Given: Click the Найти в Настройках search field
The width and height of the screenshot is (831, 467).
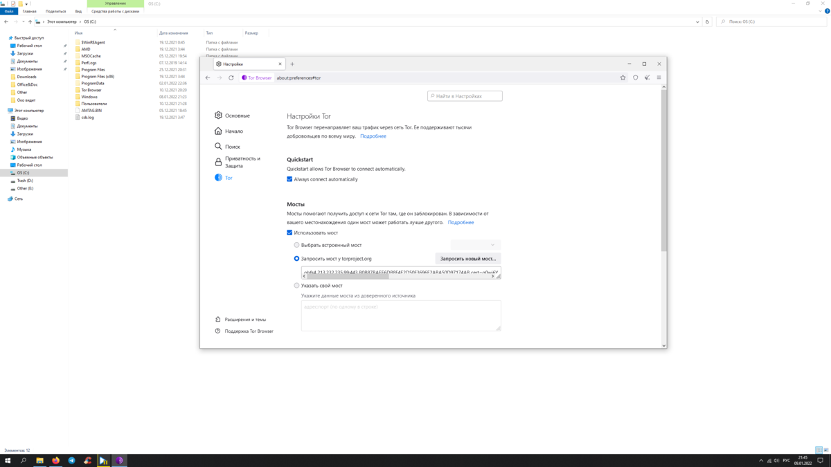Looking at the screenshot, I should click(465, 96).
